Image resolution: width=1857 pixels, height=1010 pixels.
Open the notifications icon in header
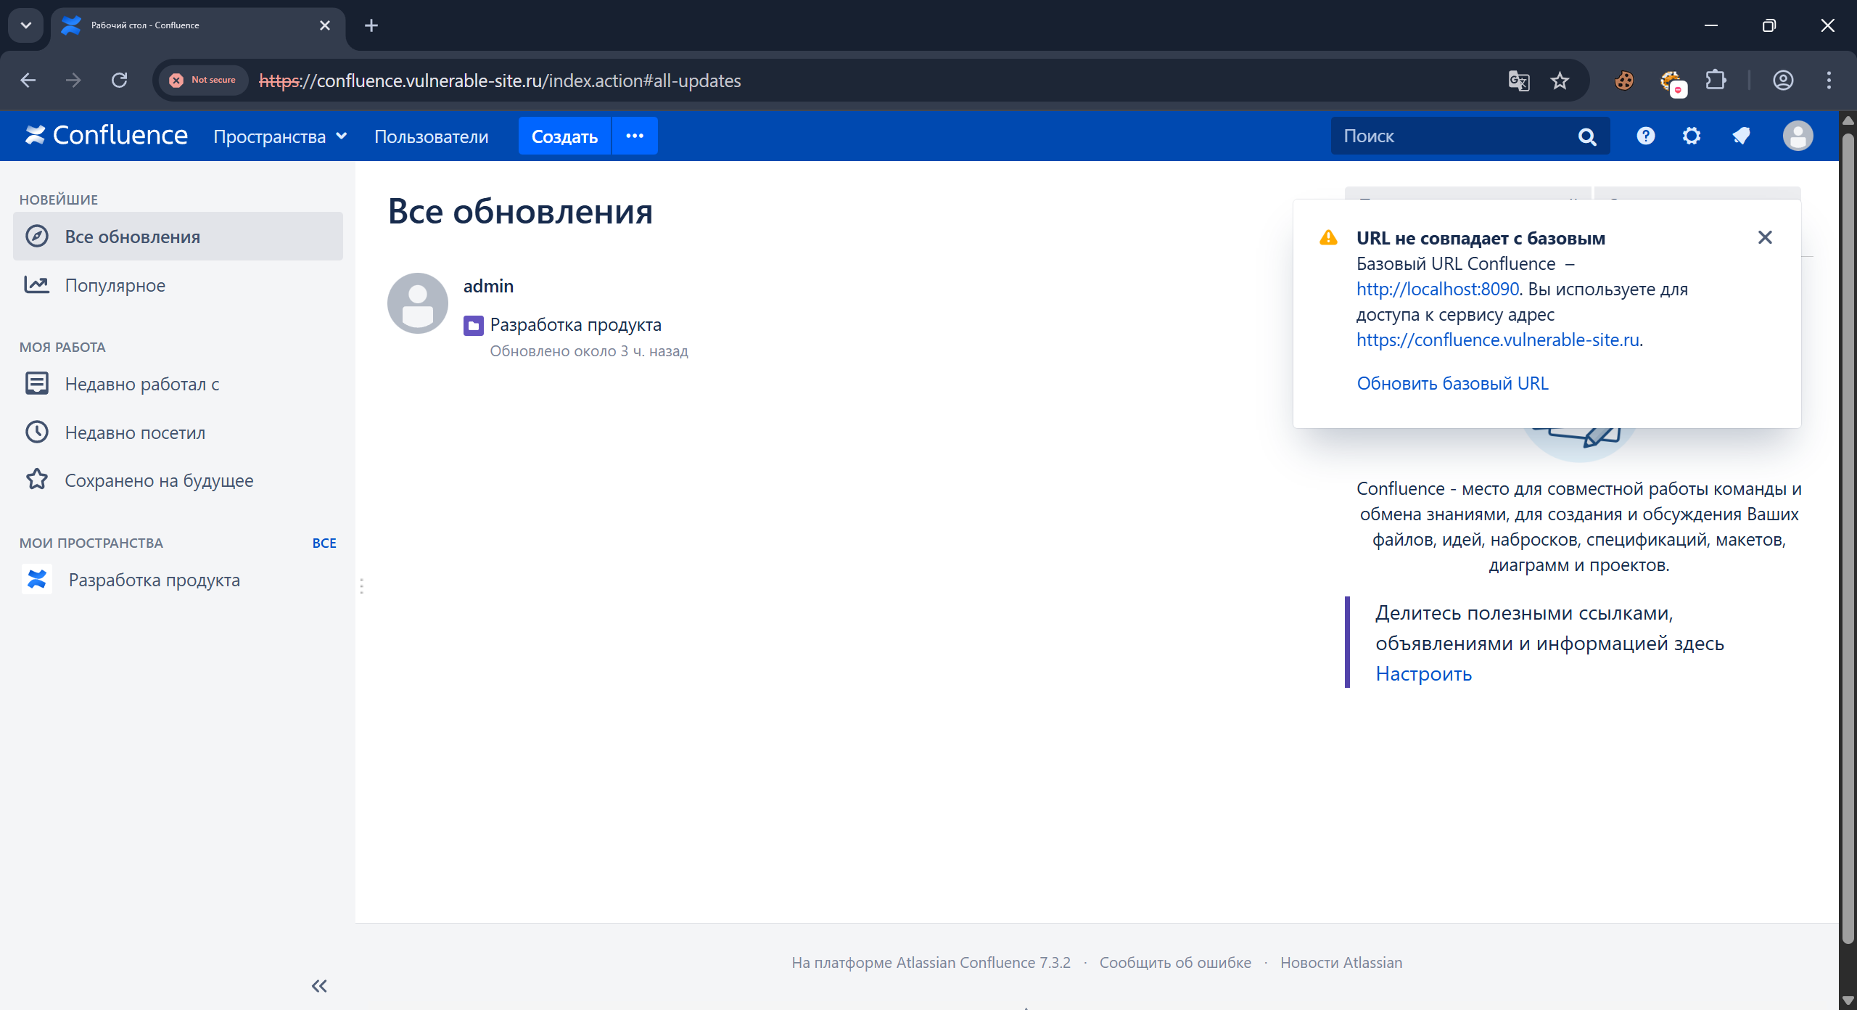coord(1741,136)
